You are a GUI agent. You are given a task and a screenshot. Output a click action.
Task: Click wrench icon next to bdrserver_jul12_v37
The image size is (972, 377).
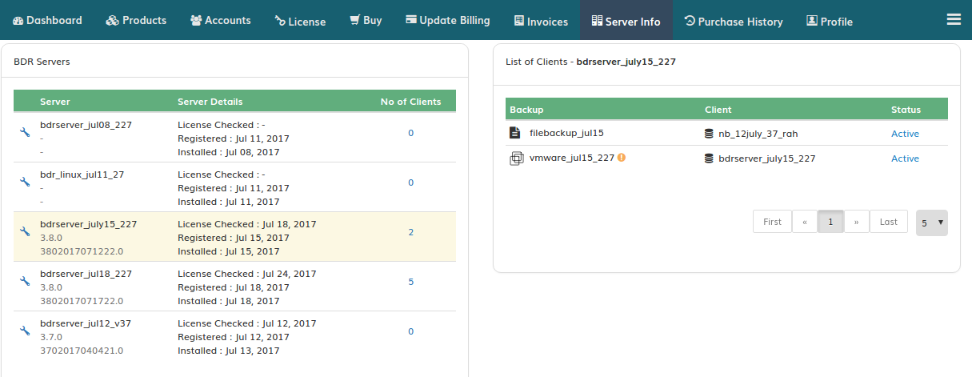coord(25,331)
